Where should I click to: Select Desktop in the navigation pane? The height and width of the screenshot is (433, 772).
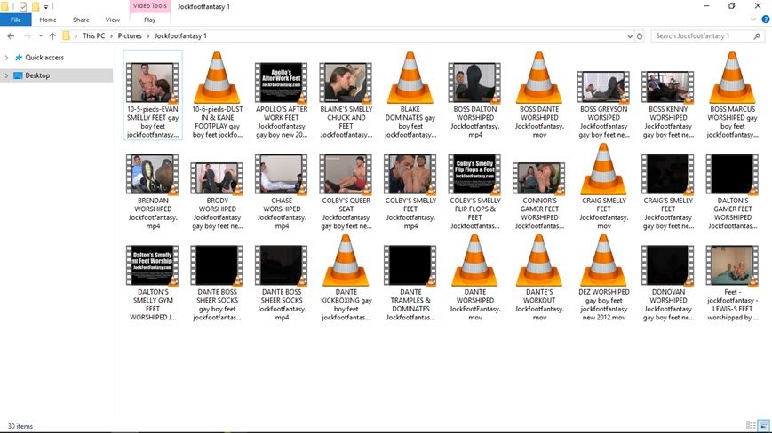tap(37, 75)
